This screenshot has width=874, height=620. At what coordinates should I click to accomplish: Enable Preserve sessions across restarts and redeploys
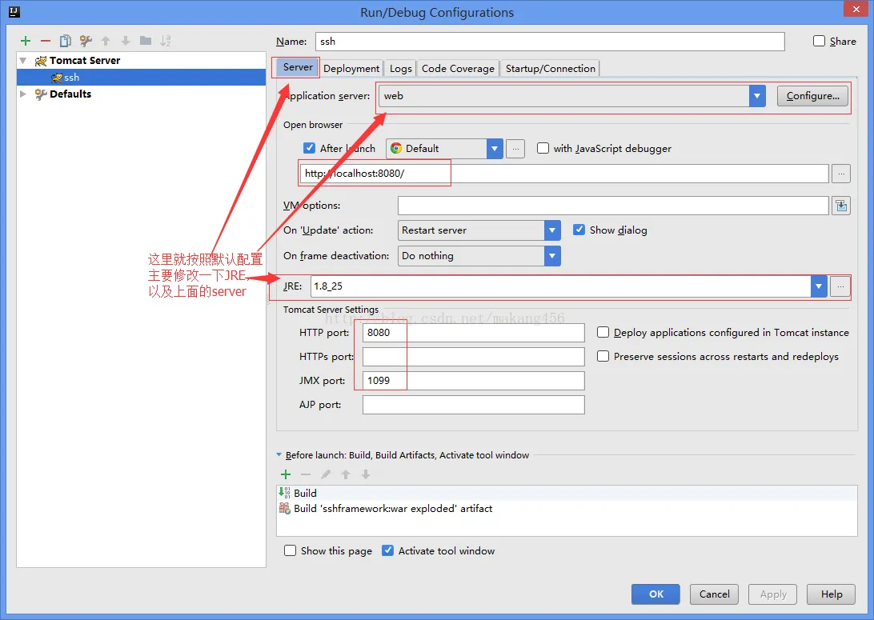click(603, 356)
